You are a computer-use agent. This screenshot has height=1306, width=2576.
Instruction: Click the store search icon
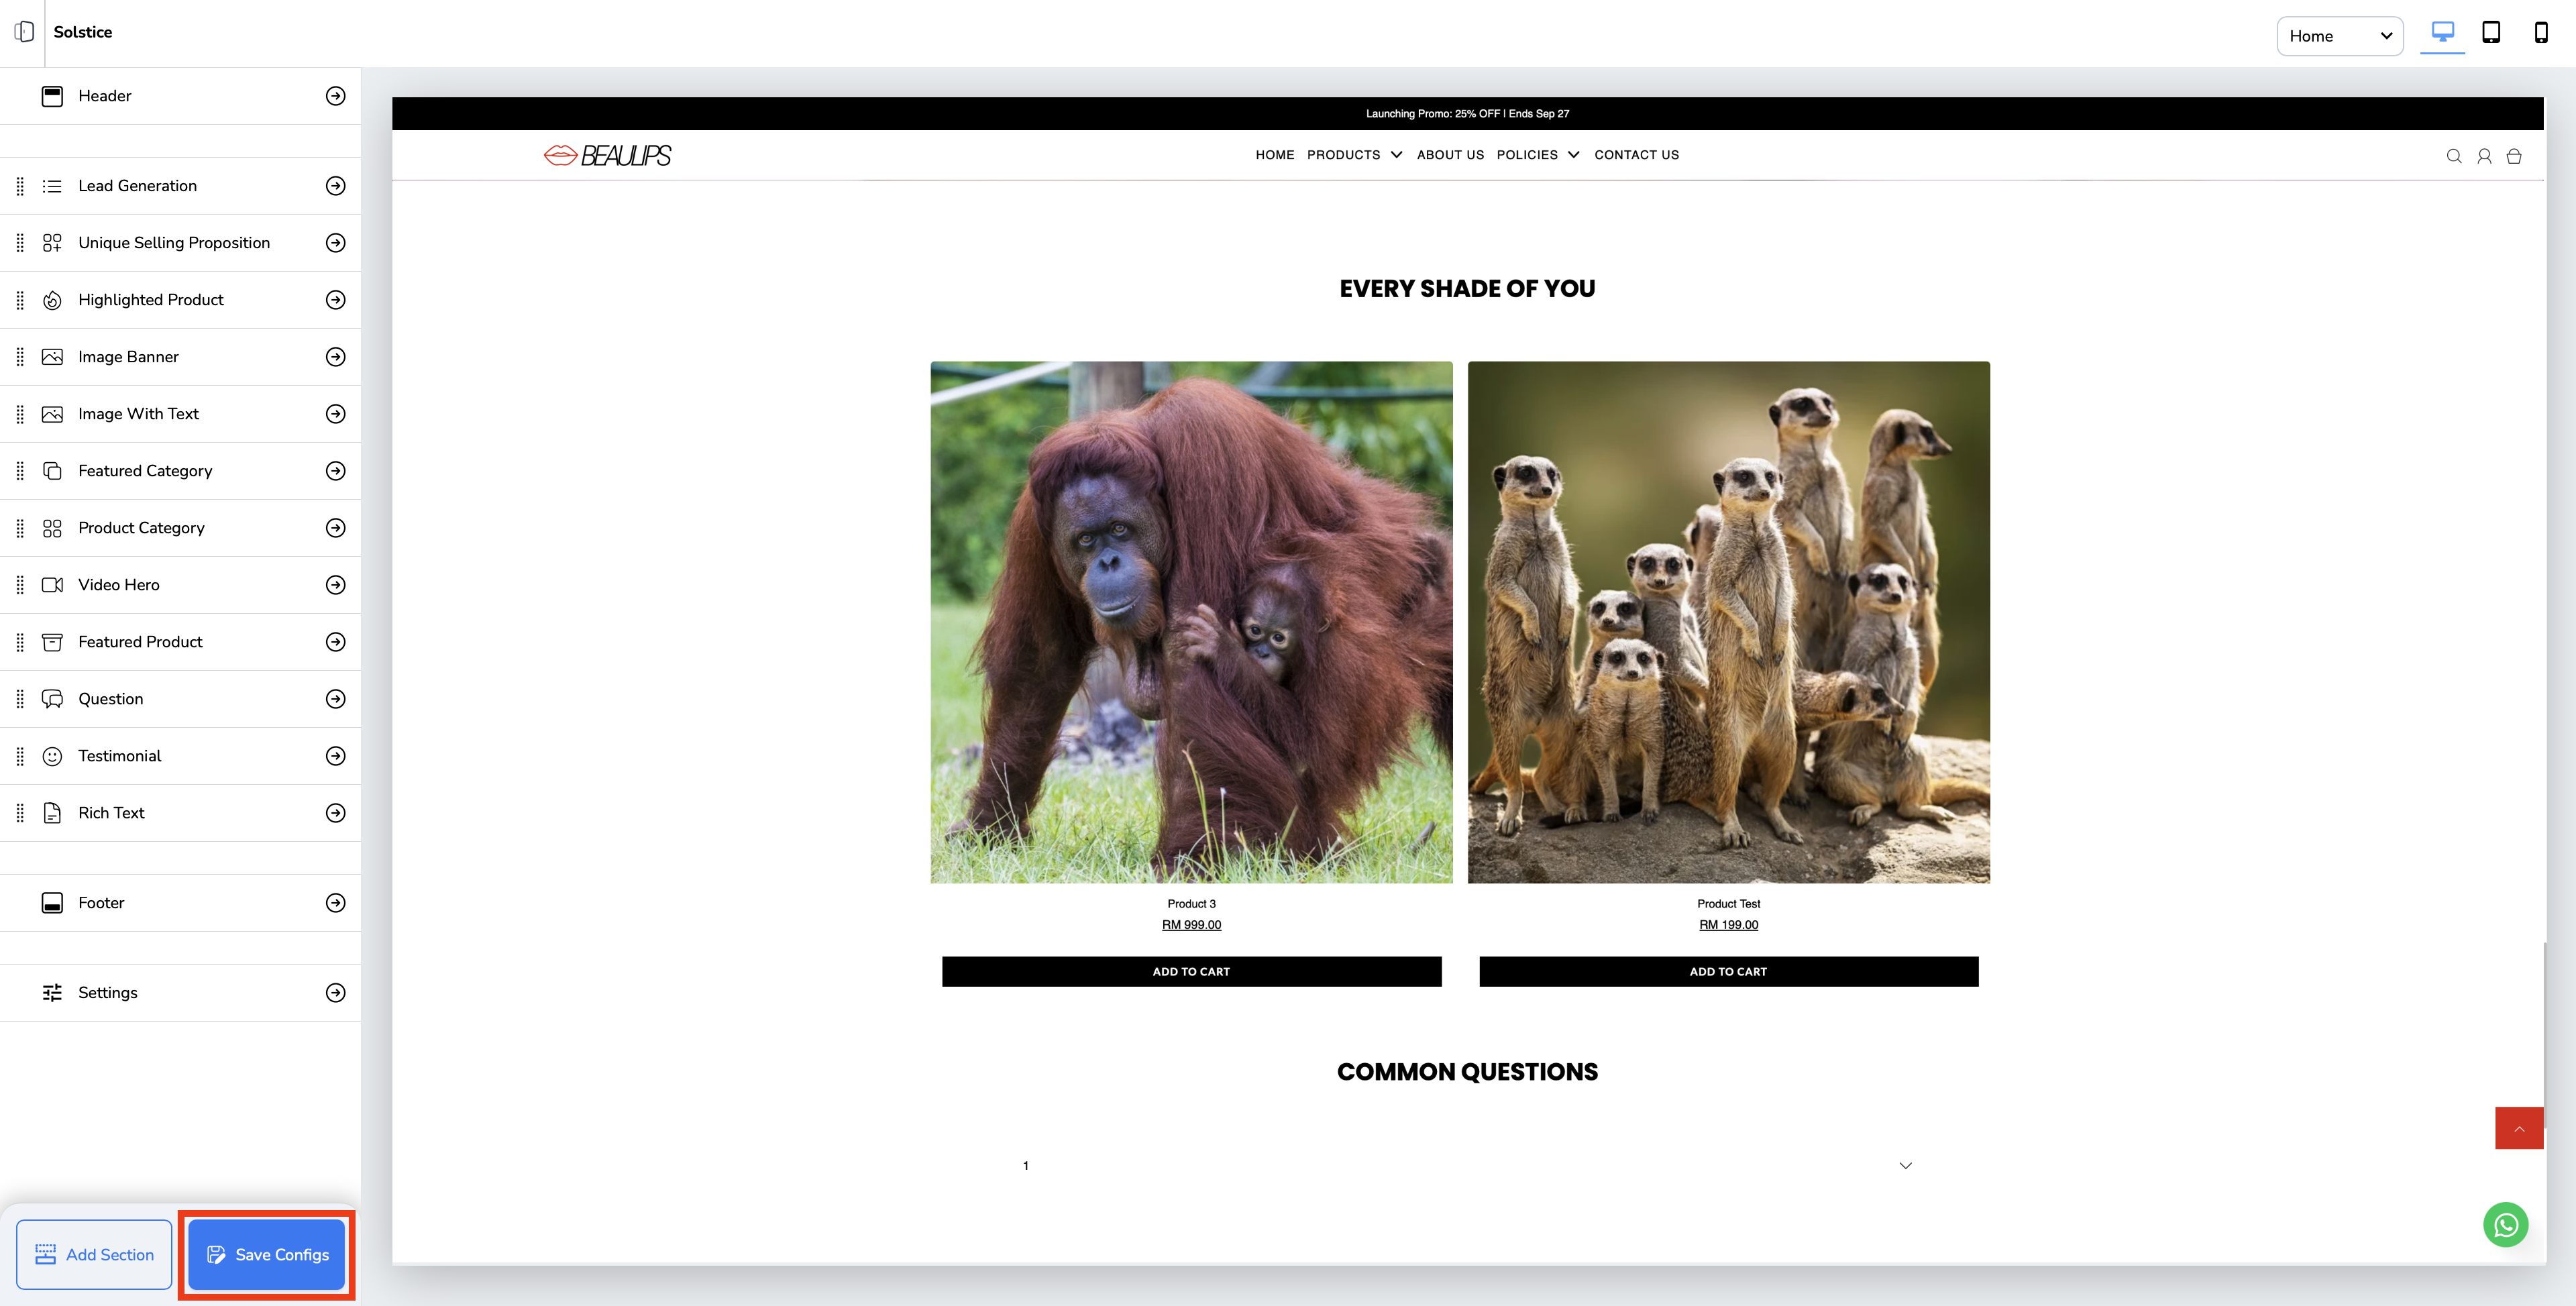2453,156
